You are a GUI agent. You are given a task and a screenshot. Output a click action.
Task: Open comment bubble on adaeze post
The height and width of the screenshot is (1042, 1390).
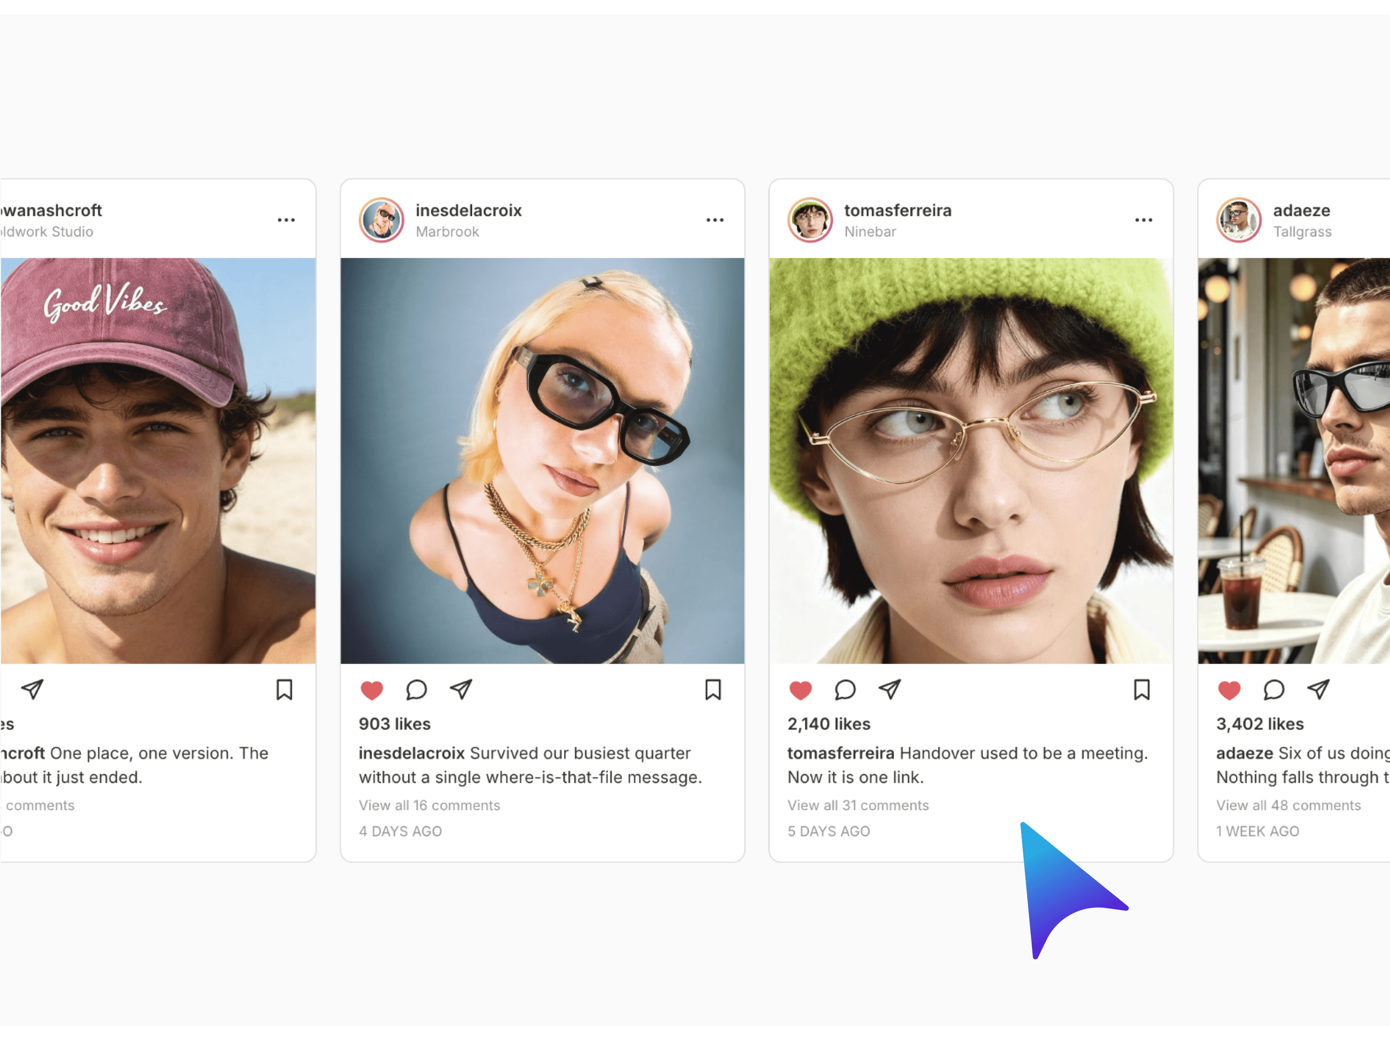[x=1274, y=689]
